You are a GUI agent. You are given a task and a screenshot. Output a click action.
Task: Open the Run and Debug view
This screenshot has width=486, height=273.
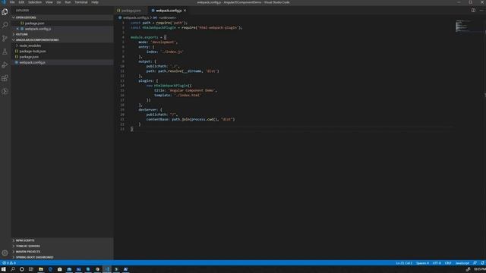[5, 65]
